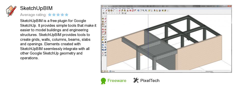
Task: Select the fifth rating star
Action: click(67, 15)
